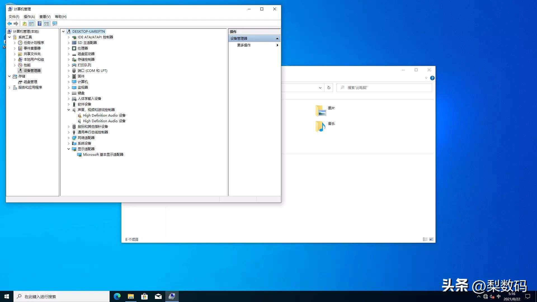537x302 pixels.
Task: Open the 查看 menu
Action: click(44, 16)
